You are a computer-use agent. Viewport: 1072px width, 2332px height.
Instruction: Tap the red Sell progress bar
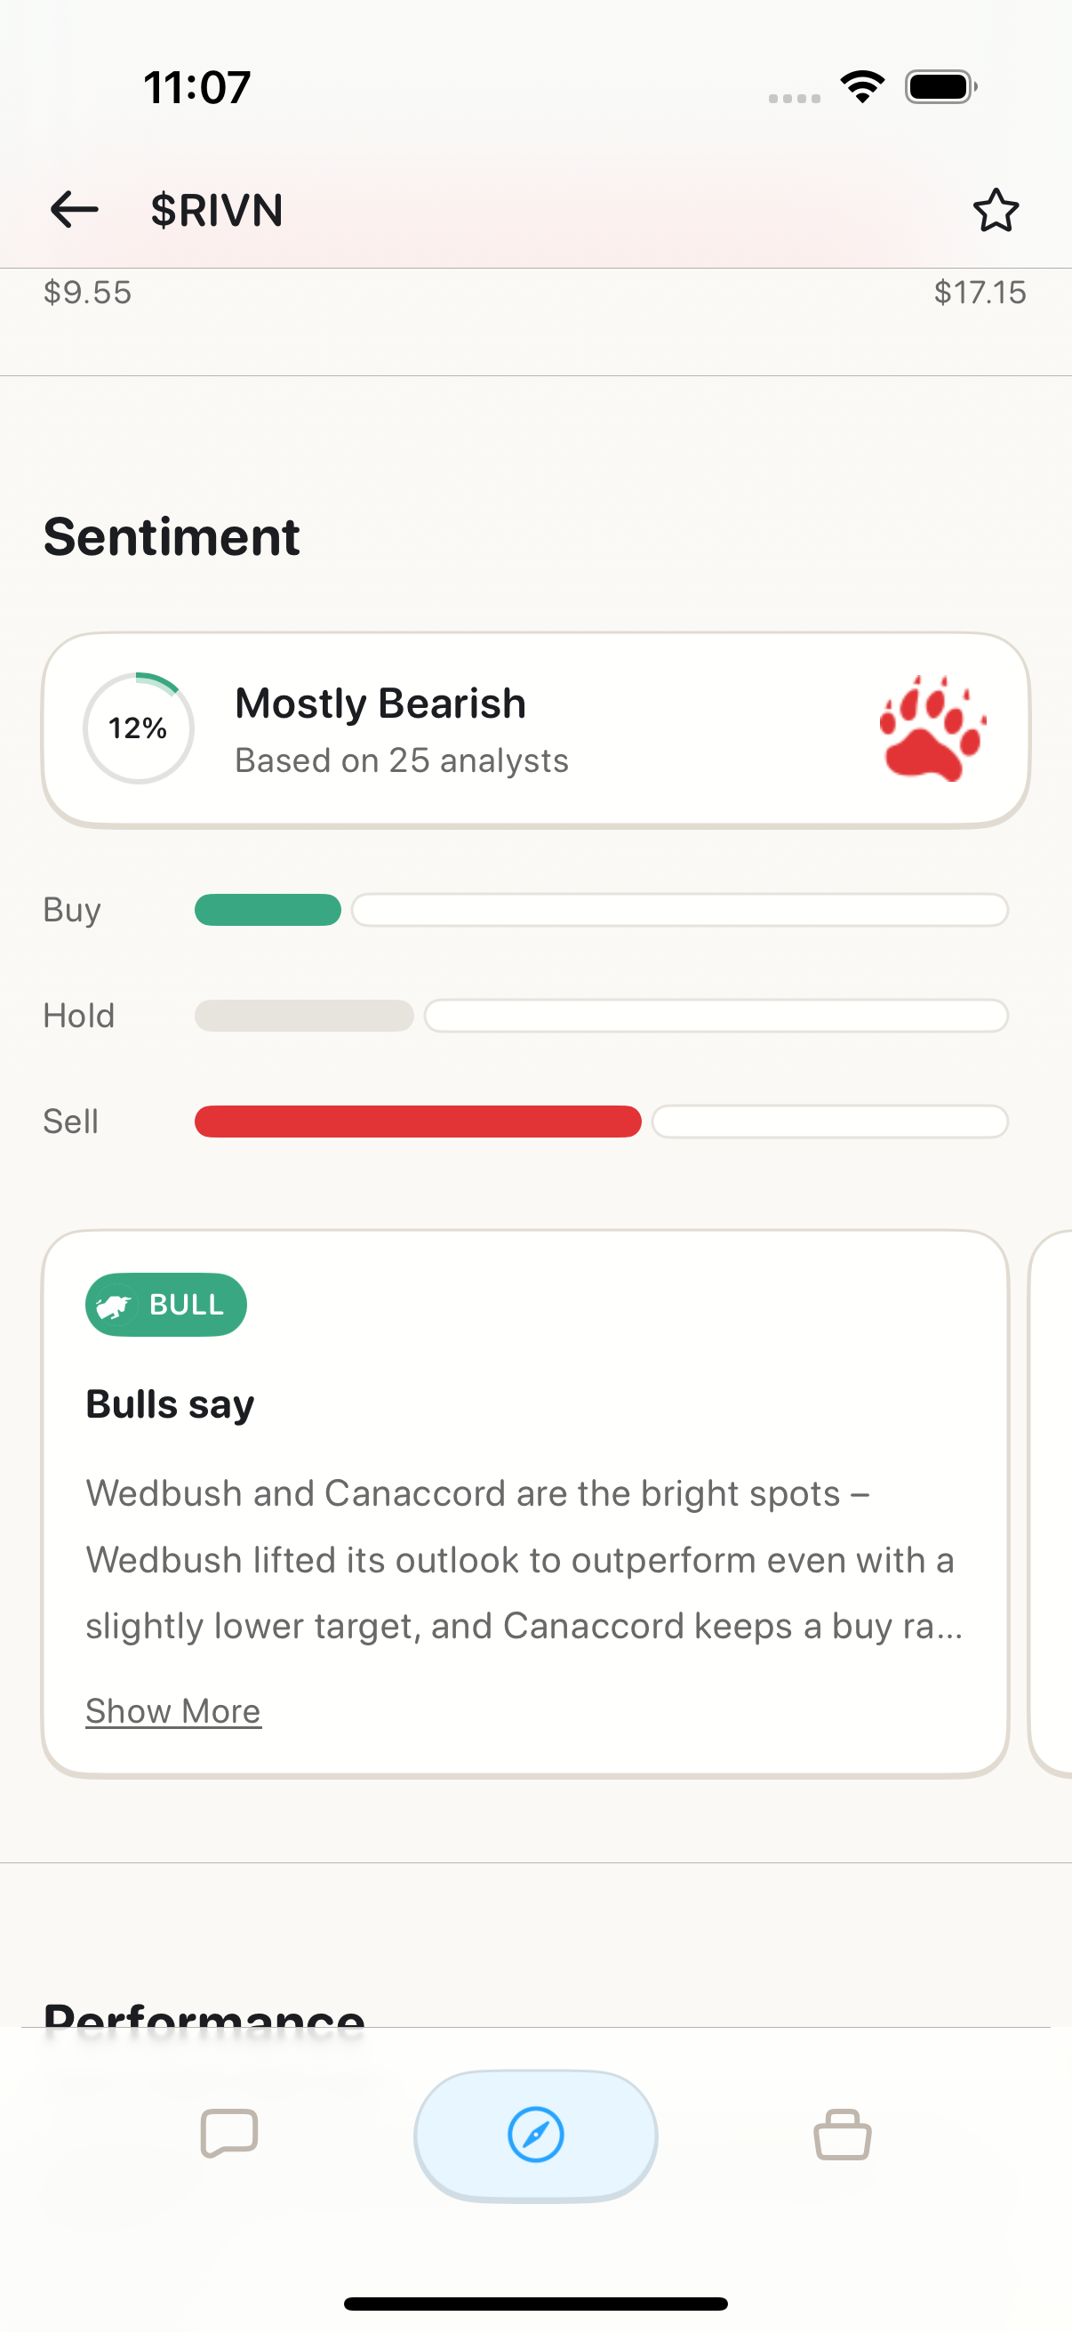(x=416, y=1122)
